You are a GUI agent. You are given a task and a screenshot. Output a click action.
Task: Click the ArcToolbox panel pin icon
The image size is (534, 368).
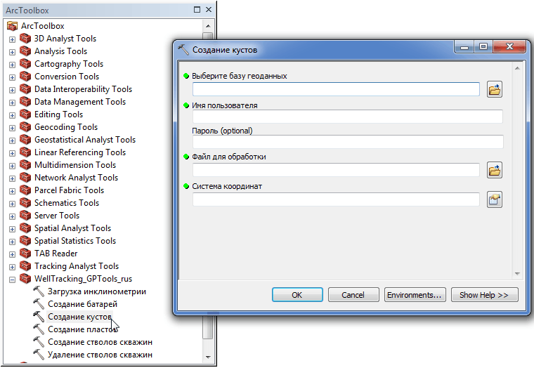click(196, 10)
